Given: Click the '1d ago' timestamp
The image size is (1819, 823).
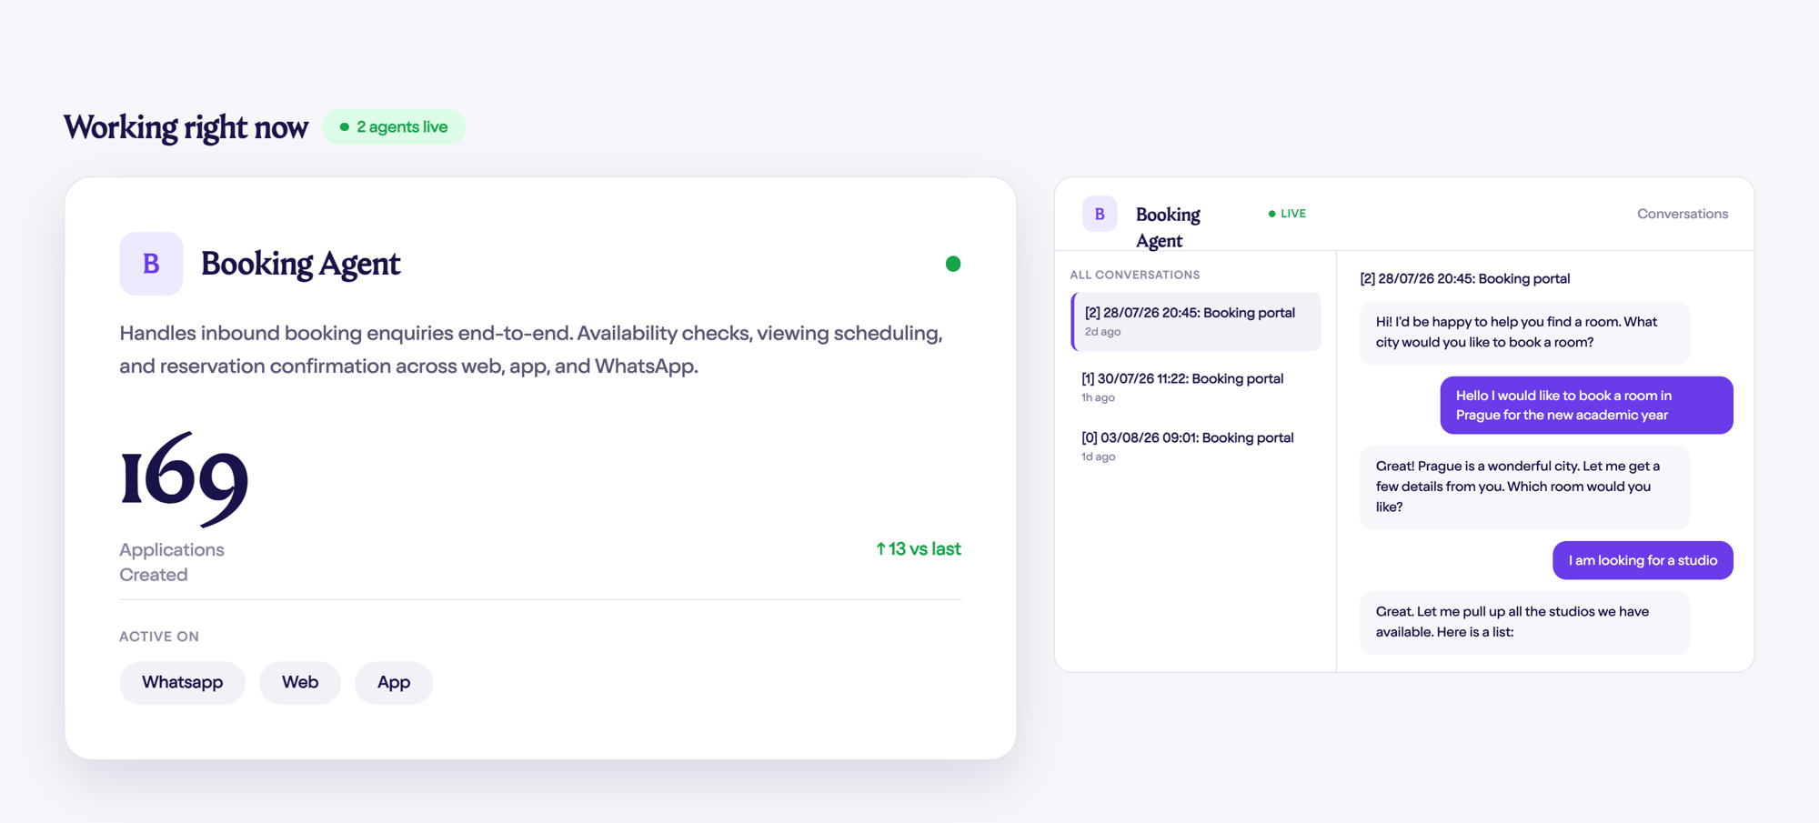Looking at the screenshot, I should (1098, 457).
